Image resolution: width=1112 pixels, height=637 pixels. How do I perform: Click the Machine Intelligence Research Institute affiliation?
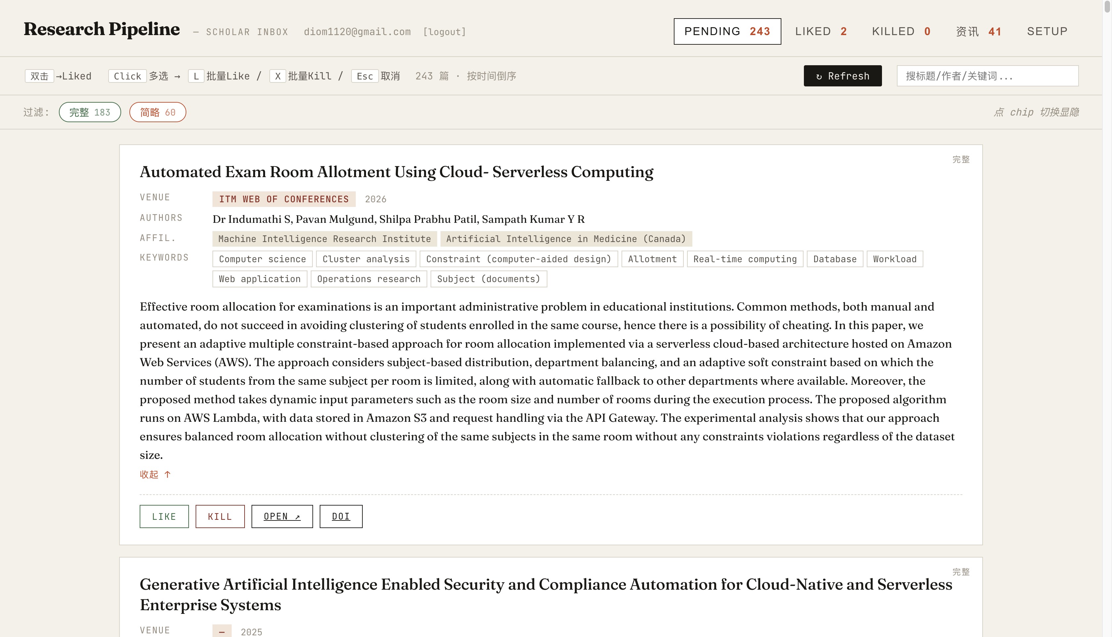(x=324, y=238)
